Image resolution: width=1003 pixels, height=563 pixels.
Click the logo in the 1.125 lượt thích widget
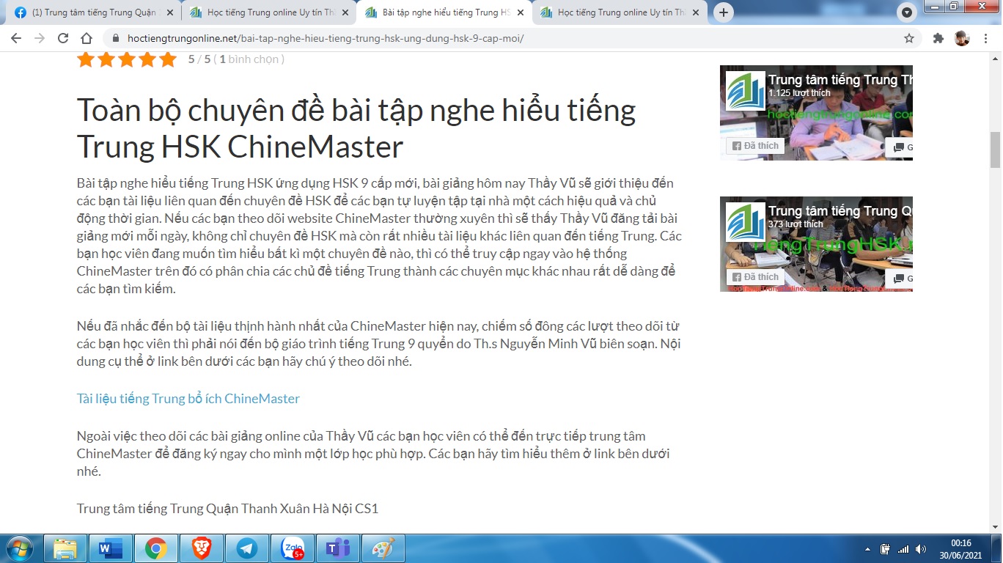coord(746,92)
